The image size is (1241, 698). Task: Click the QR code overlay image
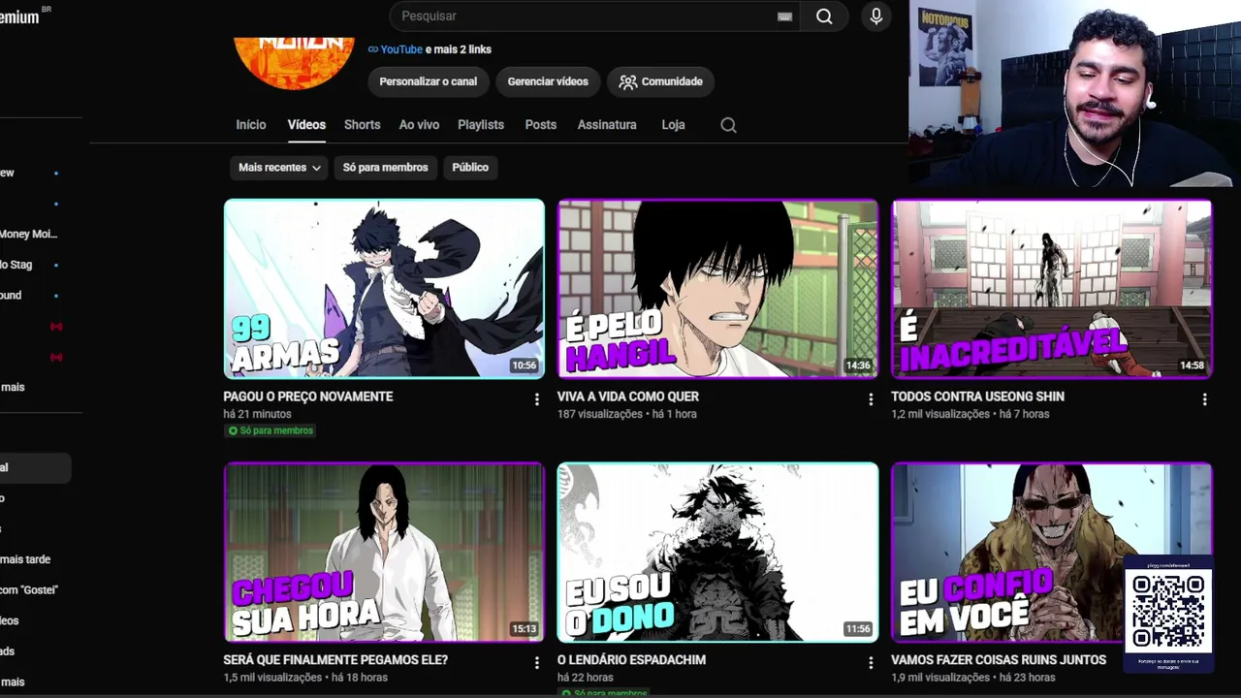pyautogui.click(x=1168, y=611)
